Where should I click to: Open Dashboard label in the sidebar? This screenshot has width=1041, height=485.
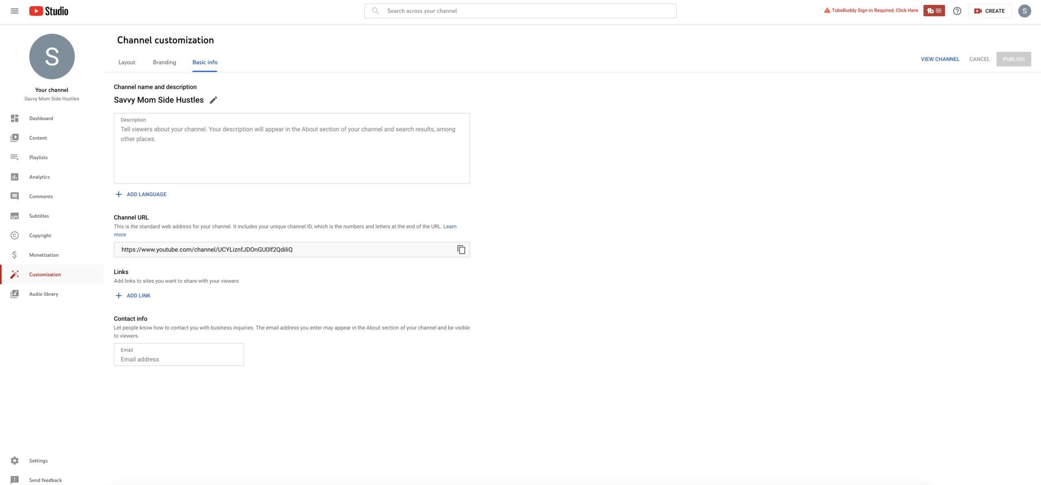point(41,118)
